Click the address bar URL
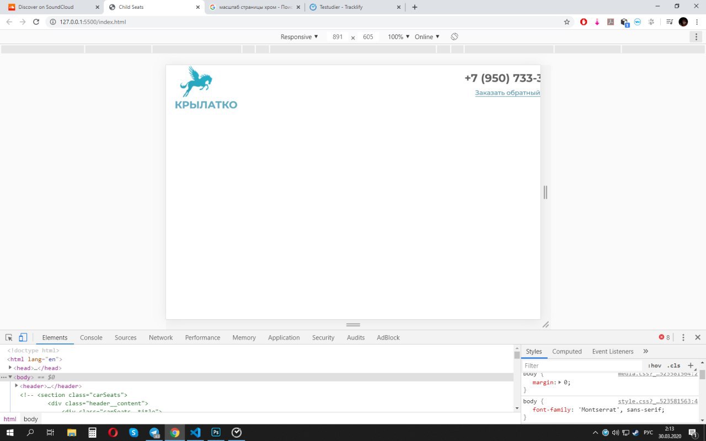The height and width of the screenshot is (441, 706). 94,22
